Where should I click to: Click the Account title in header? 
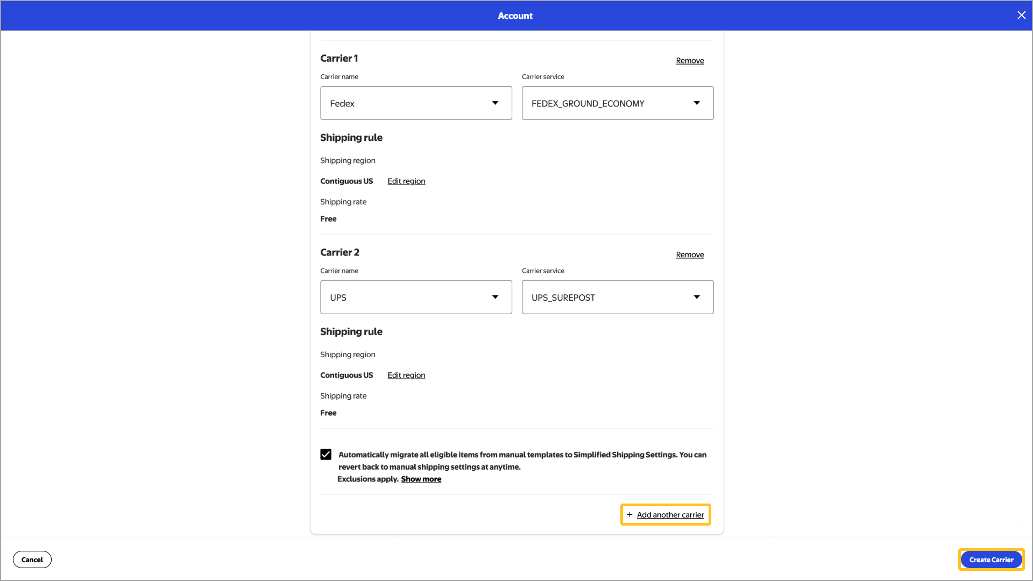coord(515,16)
